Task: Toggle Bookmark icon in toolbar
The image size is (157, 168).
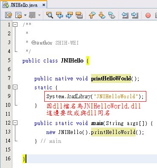Action: [112, 15]
